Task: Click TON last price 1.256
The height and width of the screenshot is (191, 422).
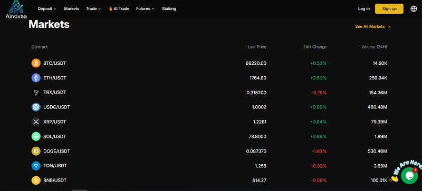Action: pyautogui.click(x=261, y=166)
